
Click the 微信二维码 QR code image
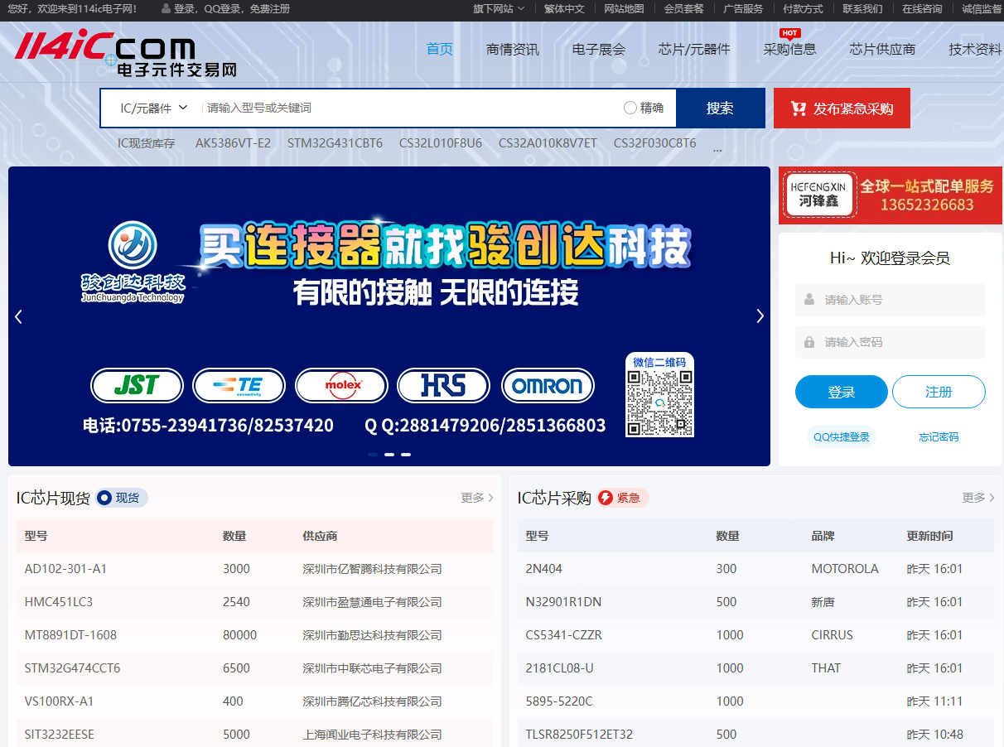659,396
